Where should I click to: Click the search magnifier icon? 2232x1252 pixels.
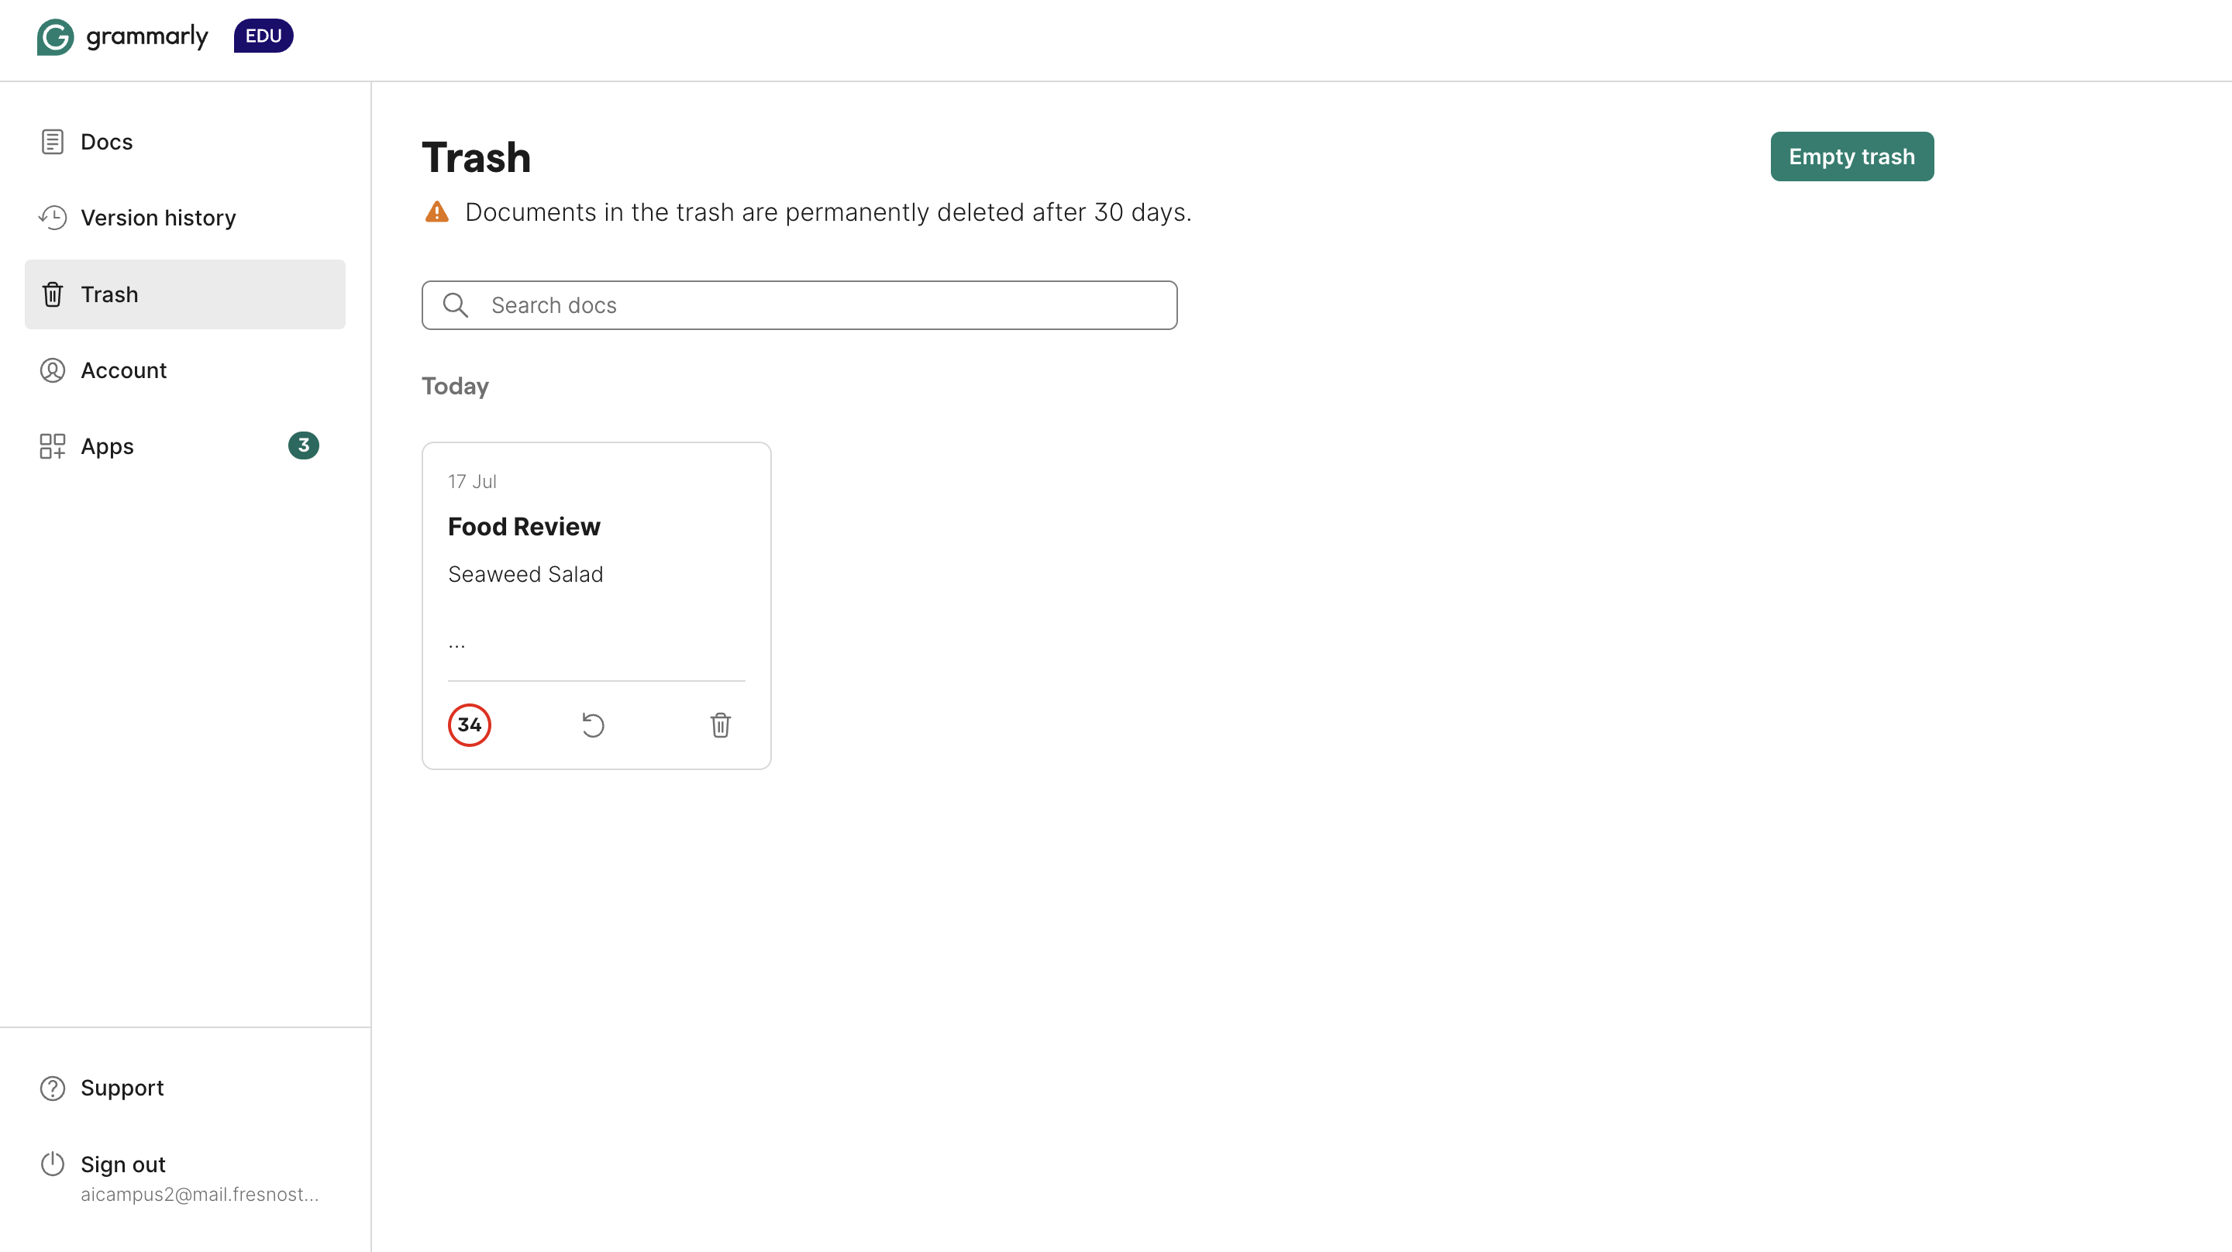(x=455, y=305)
